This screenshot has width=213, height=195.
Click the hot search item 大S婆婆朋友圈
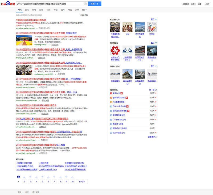[x=118, y=102]
